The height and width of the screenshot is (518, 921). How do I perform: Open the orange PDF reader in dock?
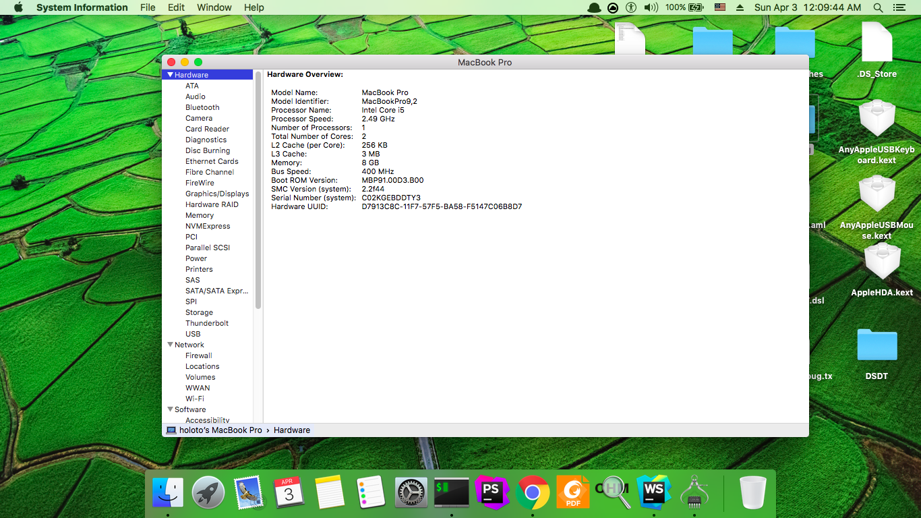click(573, 492)
